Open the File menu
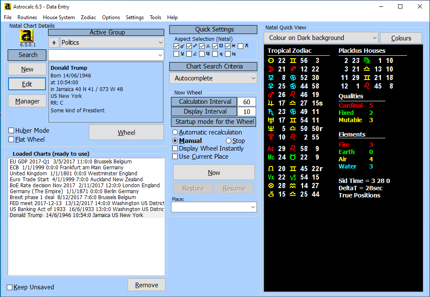The height and width of the screenshot is (297, 430). click(x=8, y=17)
